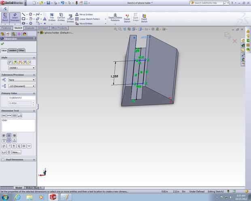Click the Save icon in title bar
The image size is (251, 201).
48,3
